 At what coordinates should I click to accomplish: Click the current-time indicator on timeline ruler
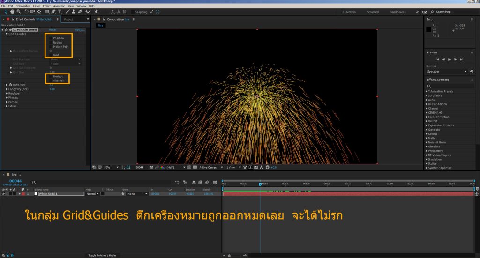260,184
